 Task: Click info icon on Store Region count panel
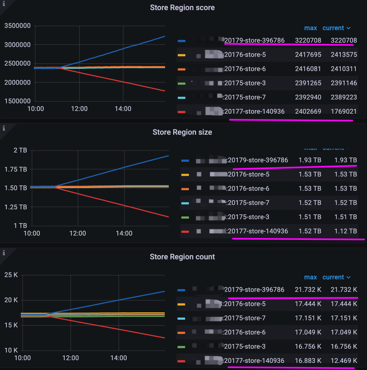pyautogui.click(x=4, y=253)
